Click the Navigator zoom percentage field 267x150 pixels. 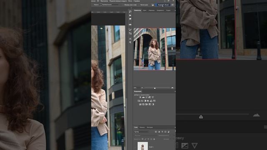pyautogui.click(x=136, y=88)
